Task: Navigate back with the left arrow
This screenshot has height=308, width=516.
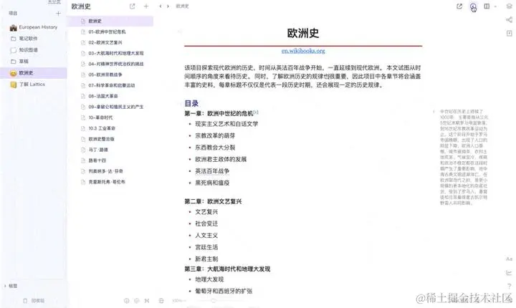Action: click(161, 6)
